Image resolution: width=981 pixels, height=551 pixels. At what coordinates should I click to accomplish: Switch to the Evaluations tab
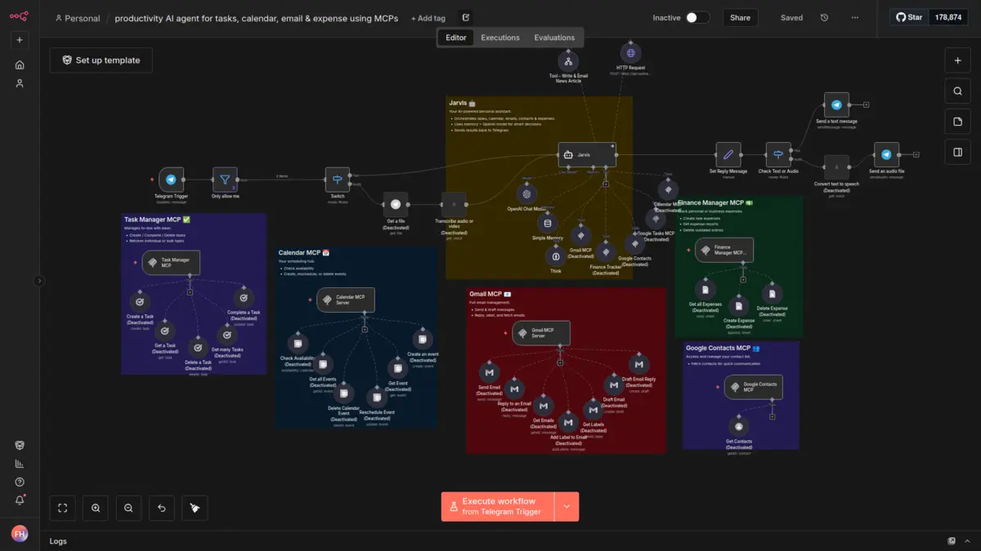coord(554,37)
